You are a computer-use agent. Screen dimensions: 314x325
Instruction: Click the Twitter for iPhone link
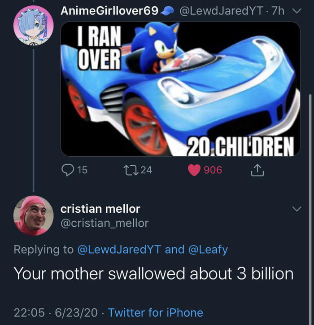coord(156,312)
